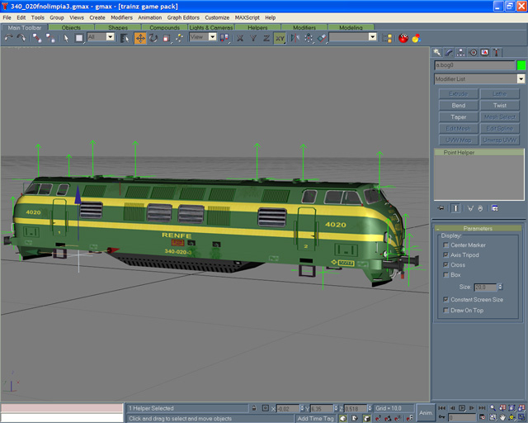This screenshot has height=423, width=528.
Task: Switch to the Lights & Cameras tab
Action: [211, 27]
